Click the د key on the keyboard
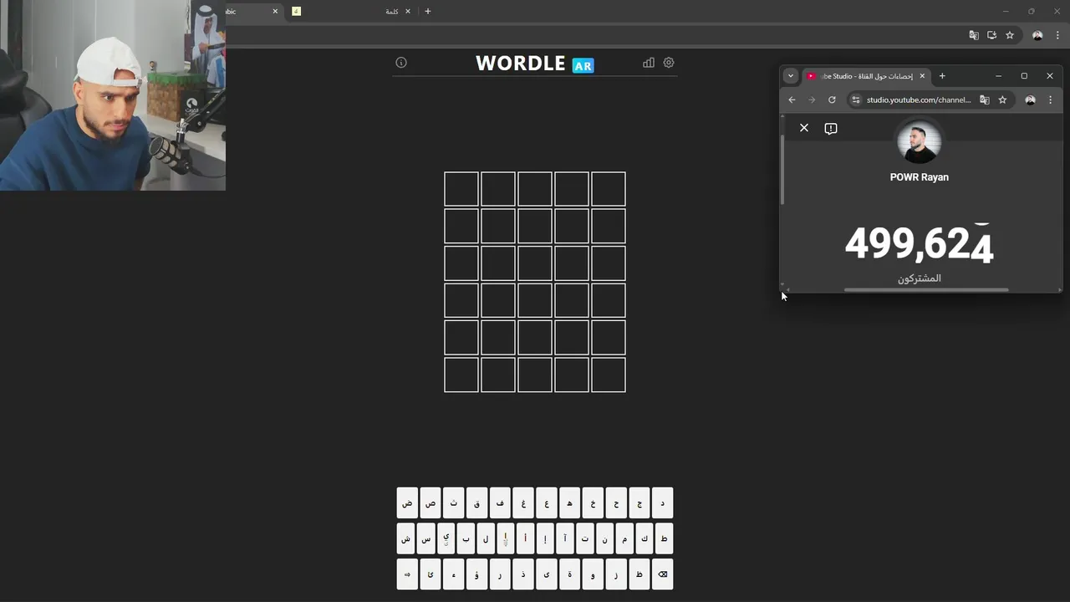 click(x=663, y=503)
